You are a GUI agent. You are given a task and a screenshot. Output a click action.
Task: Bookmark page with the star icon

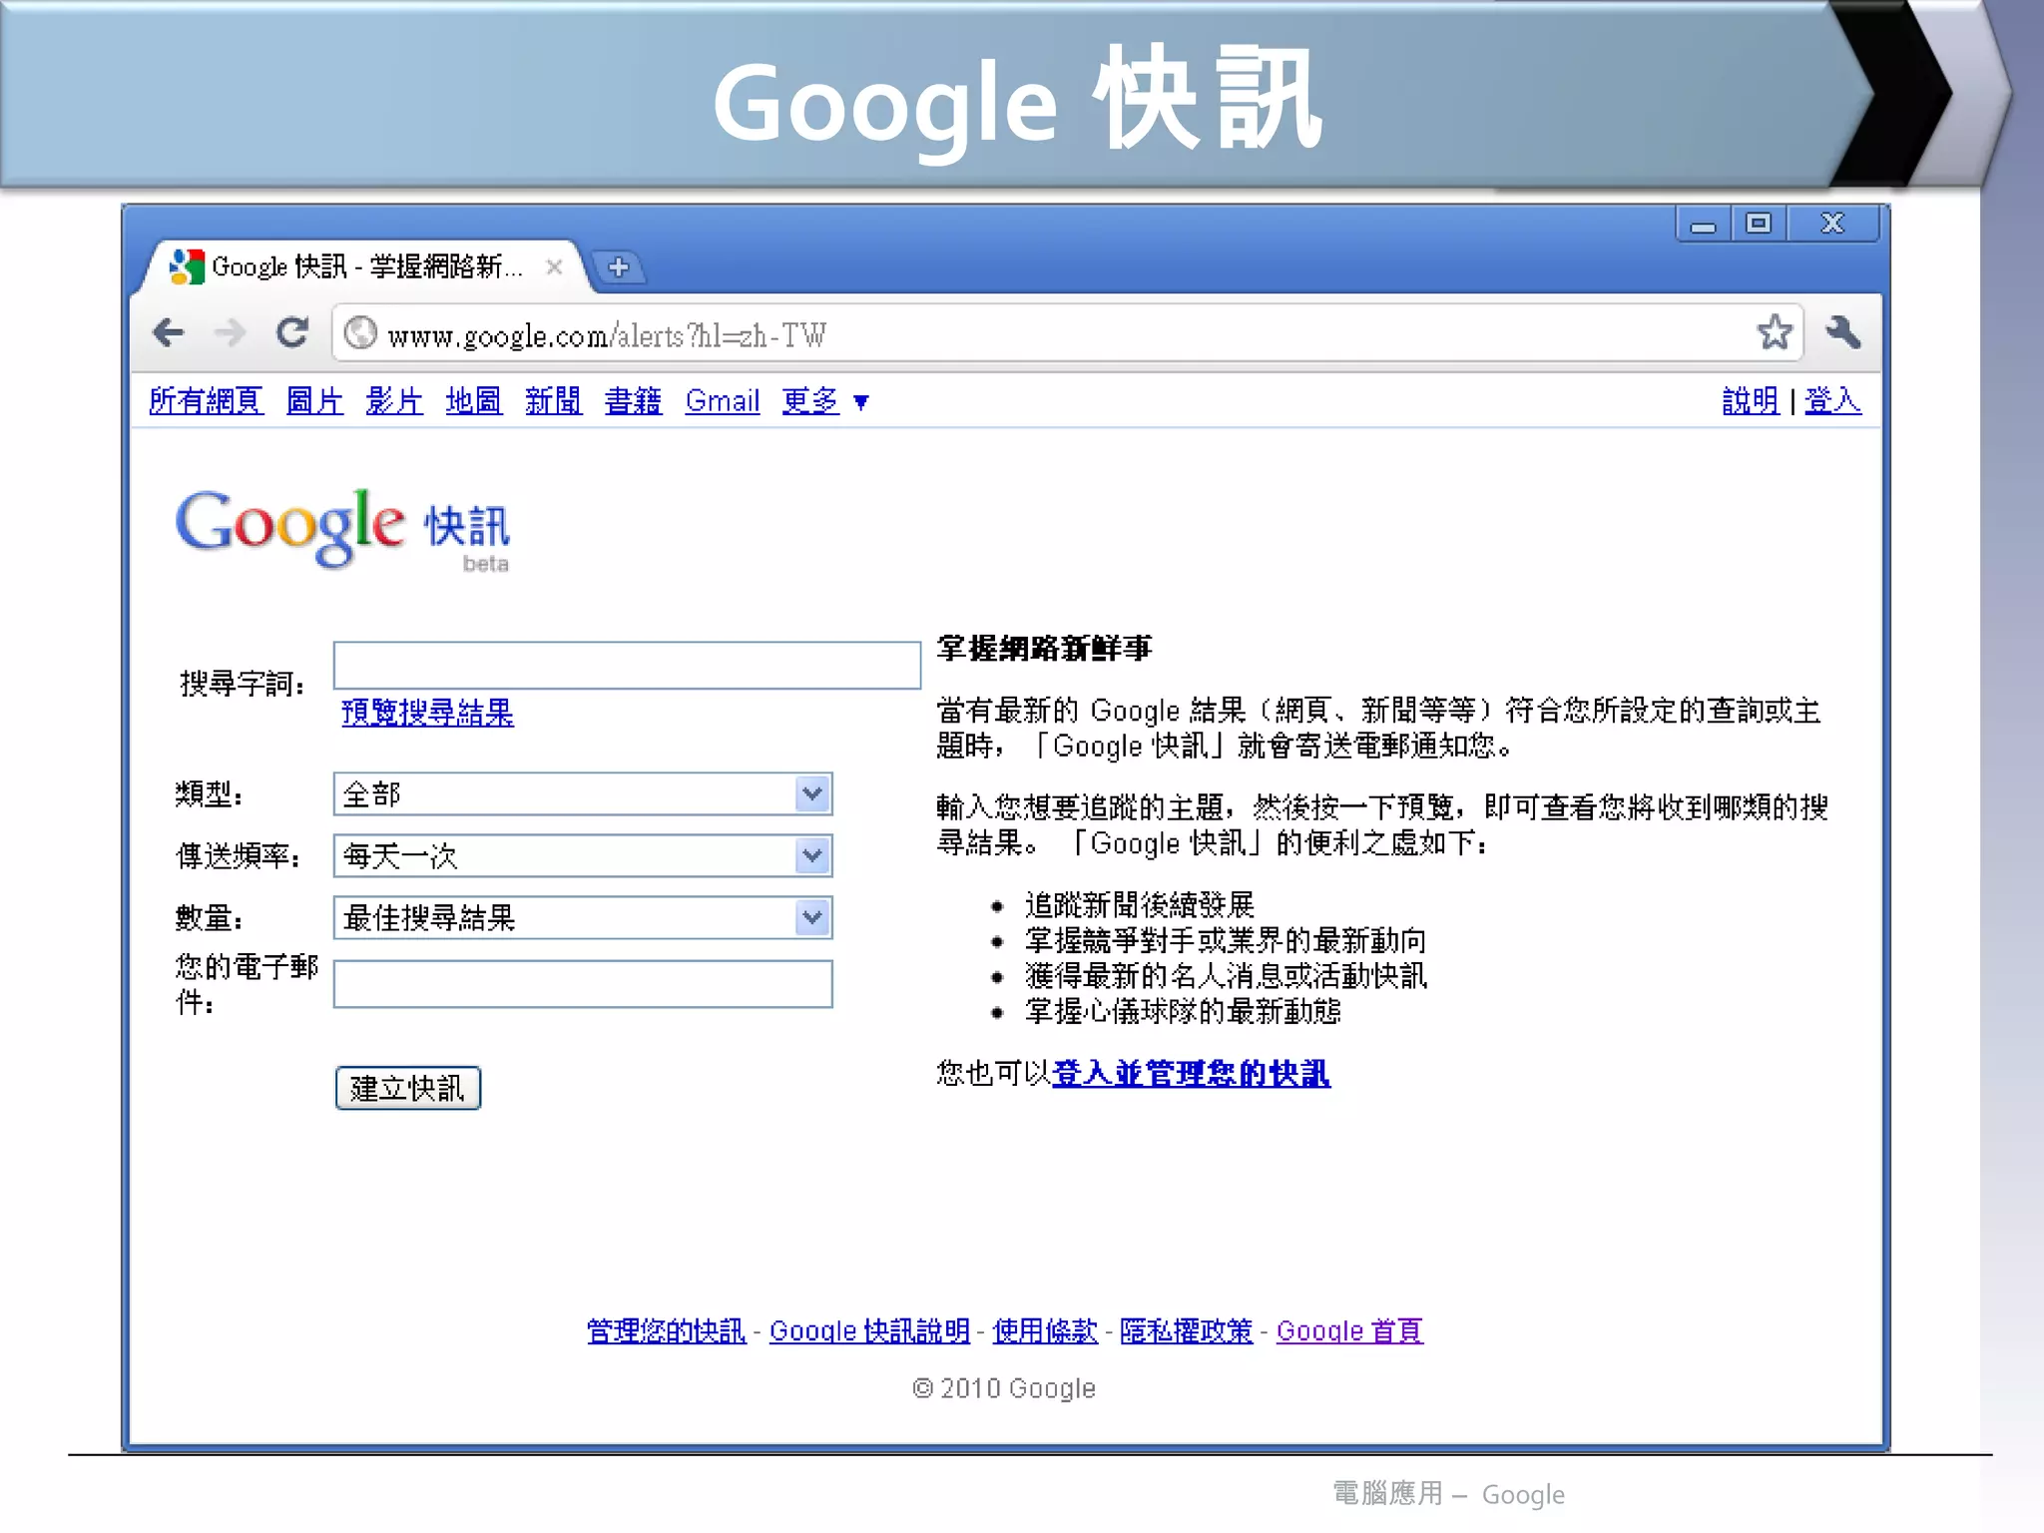[1775, 332]
